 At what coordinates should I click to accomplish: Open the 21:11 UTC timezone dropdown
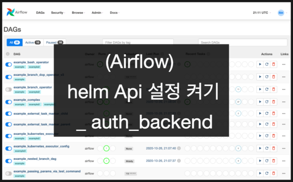coord(262,13)
